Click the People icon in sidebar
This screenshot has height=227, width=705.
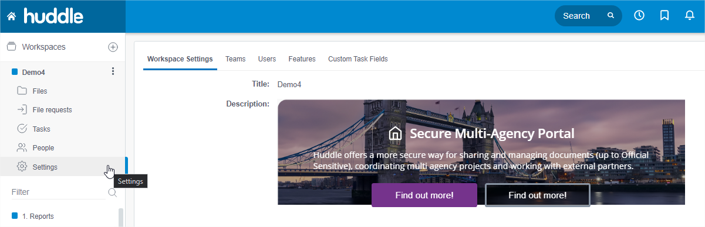tap(22, 147)
